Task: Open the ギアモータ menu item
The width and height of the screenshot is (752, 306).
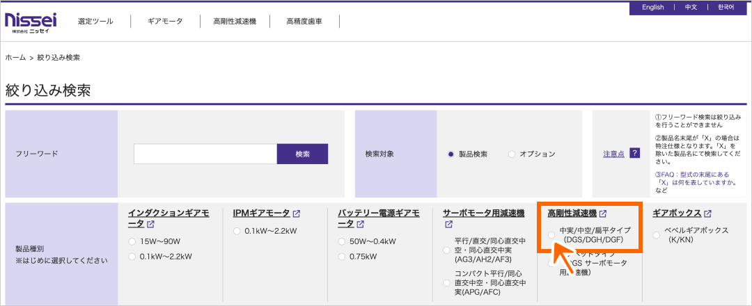Action: pyautogui.click(x=165, y=22)
